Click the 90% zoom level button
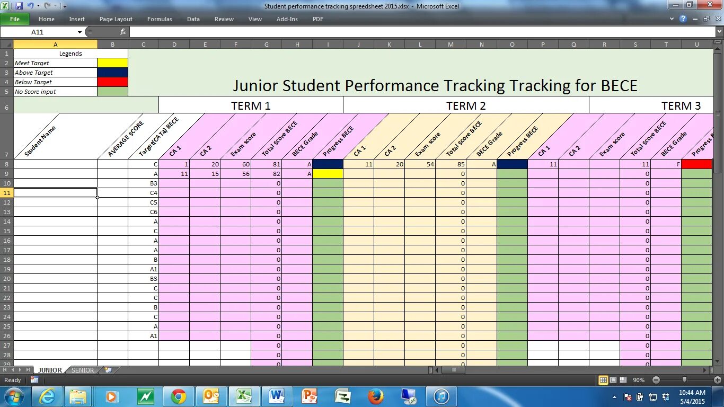Viewport: 724px width, 407px height. (639, 380)
